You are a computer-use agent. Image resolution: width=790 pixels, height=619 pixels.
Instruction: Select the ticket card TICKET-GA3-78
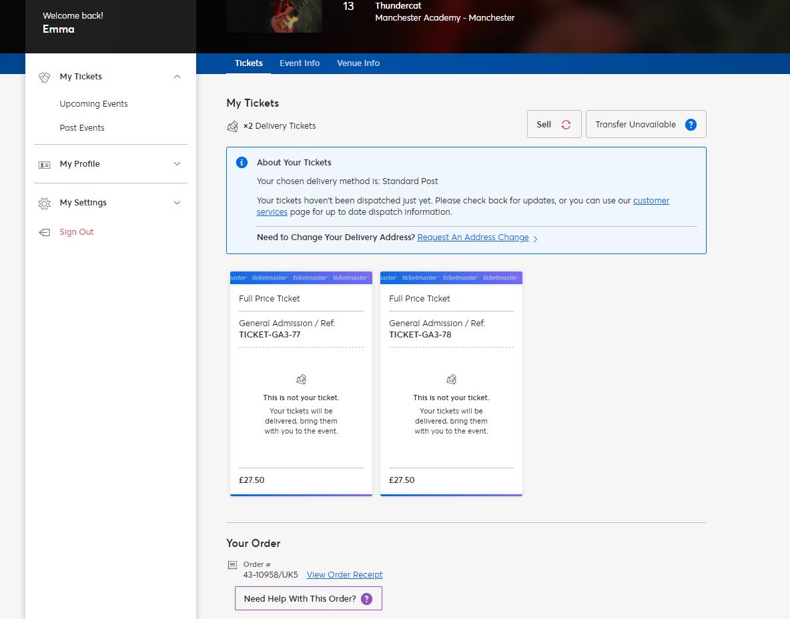(451, 384)
